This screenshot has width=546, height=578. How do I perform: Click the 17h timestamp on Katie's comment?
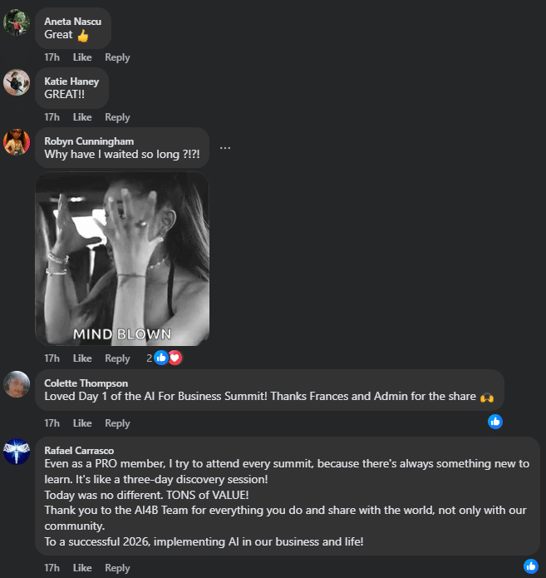click(52, 117)
